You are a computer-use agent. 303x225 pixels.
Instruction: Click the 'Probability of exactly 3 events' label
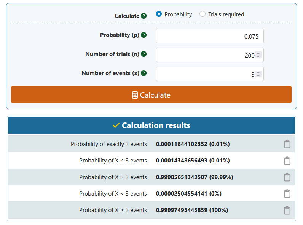click(x=108, y=144)
